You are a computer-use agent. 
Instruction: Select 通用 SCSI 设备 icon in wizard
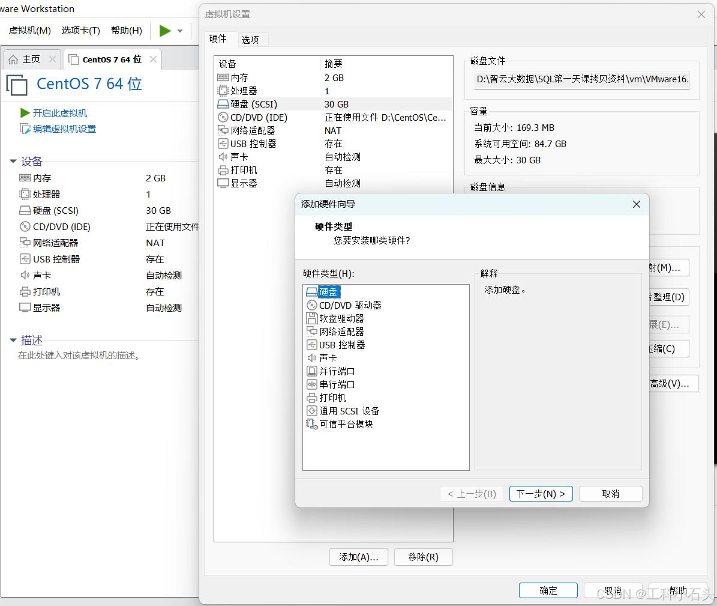[312, 411]
